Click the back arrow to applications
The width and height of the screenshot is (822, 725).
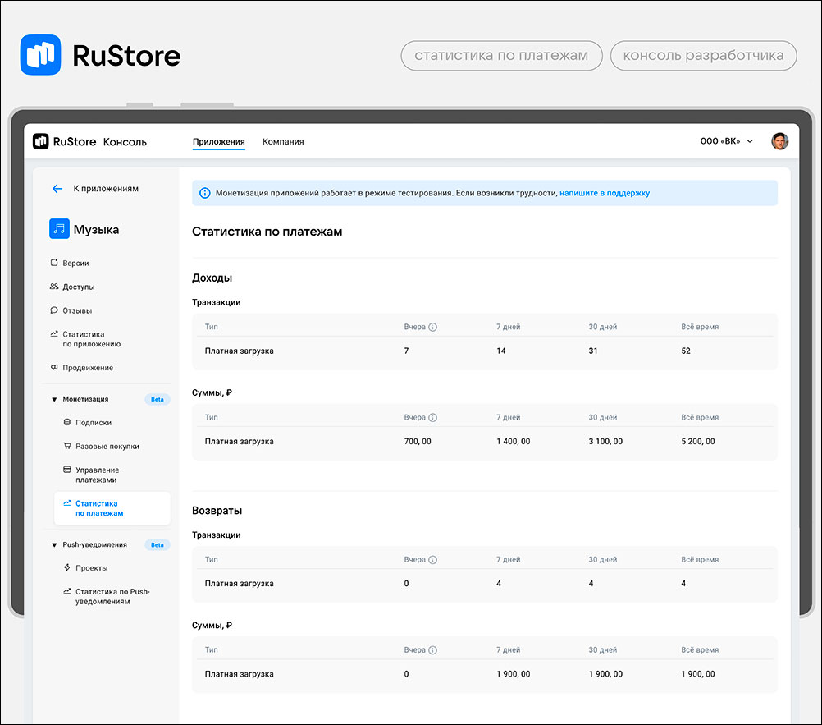point(57,189)
